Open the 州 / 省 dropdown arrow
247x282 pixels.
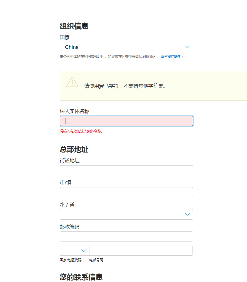click(187, 214)
